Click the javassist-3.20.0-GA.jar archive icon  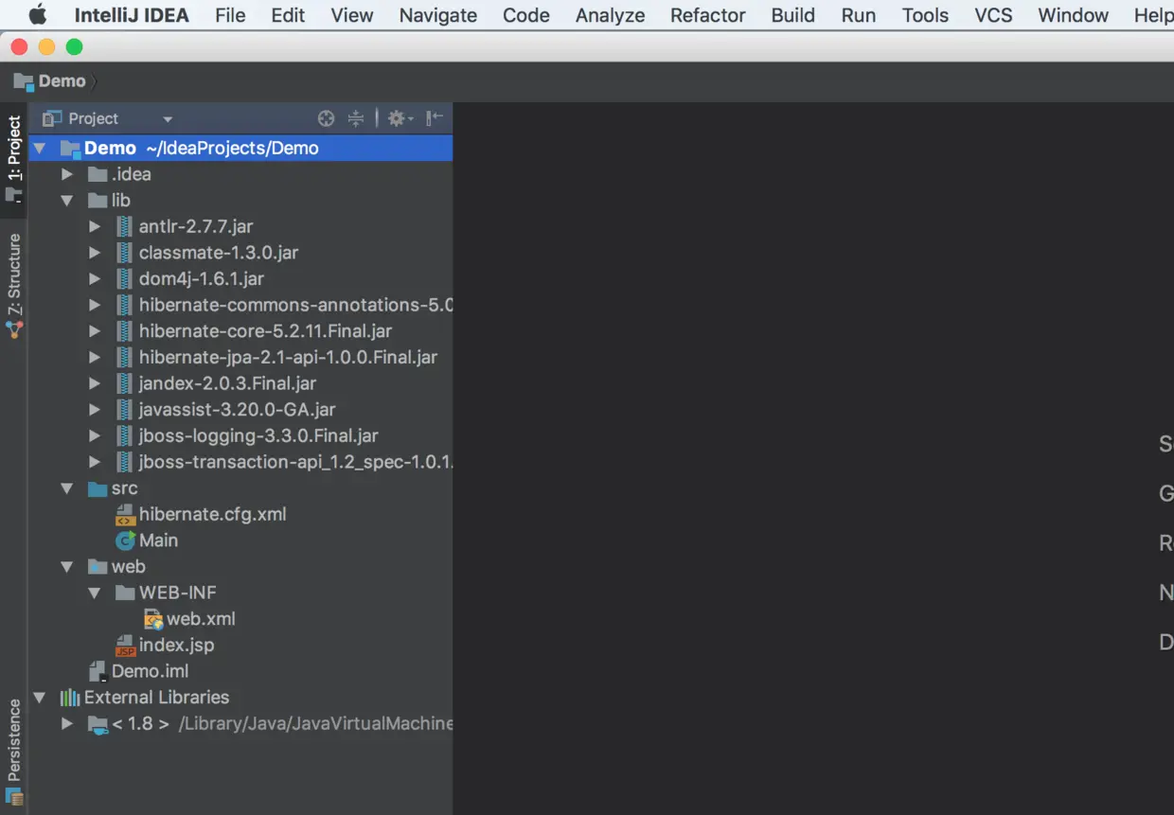pos(124,410)
